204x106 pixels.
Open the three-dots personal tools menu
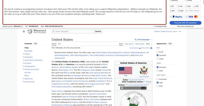[x=180, y=31]
